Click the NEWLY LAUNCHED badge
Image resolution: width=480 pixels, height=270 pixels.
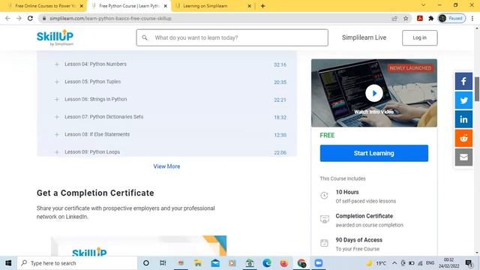(410, 68)
